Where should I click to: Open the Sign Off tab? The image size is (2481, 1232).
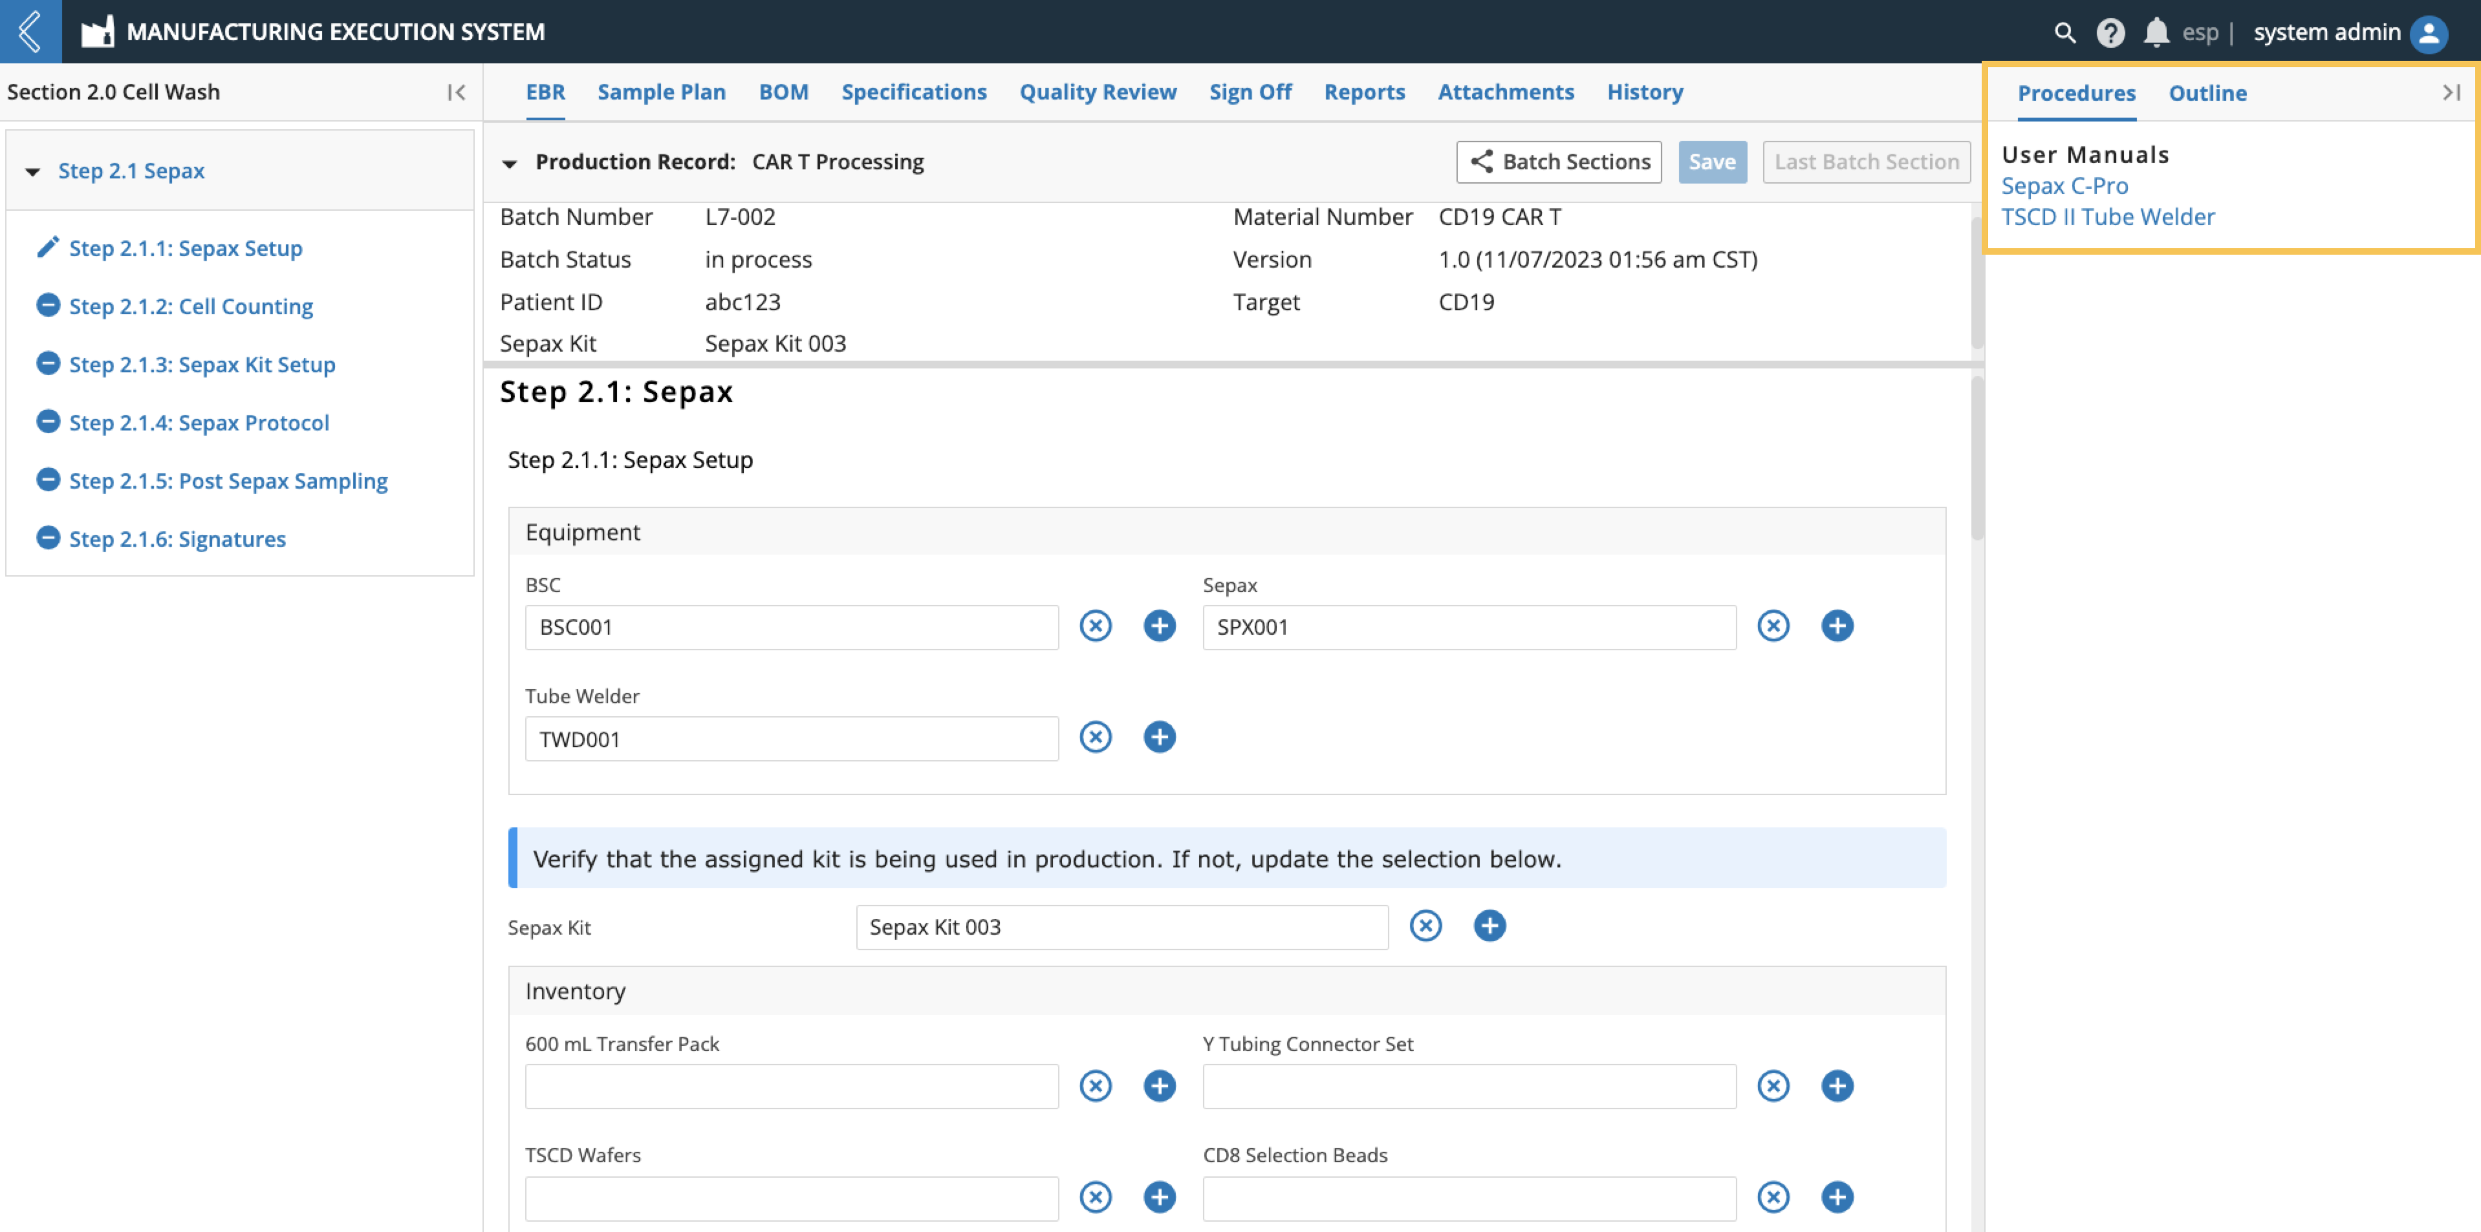(x=1250, y=92)
